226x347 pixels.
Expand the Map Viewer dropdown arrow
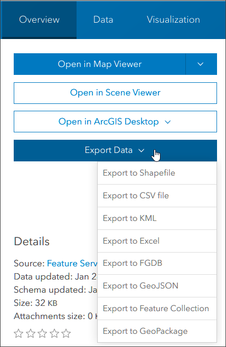(201, 64)
